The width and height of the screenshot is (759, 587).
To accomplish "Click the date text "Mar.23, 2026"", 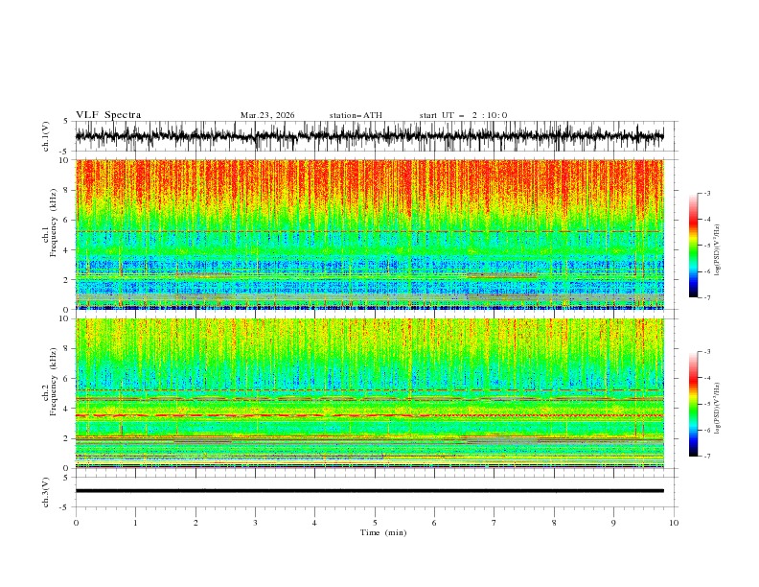I will [x=267, y=115].
